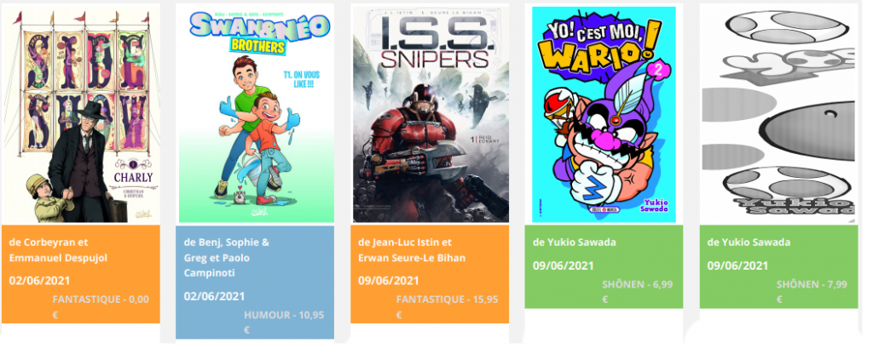Open the grayscale Yukio Sawada book cover
Image resolution: width=873 pixels, height=359 pixels.
(x=779, y=115)
